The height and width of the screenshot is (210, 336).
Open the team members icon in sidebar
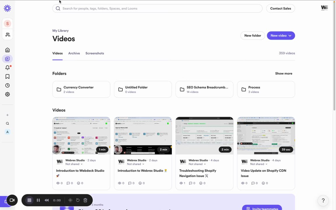8,34
